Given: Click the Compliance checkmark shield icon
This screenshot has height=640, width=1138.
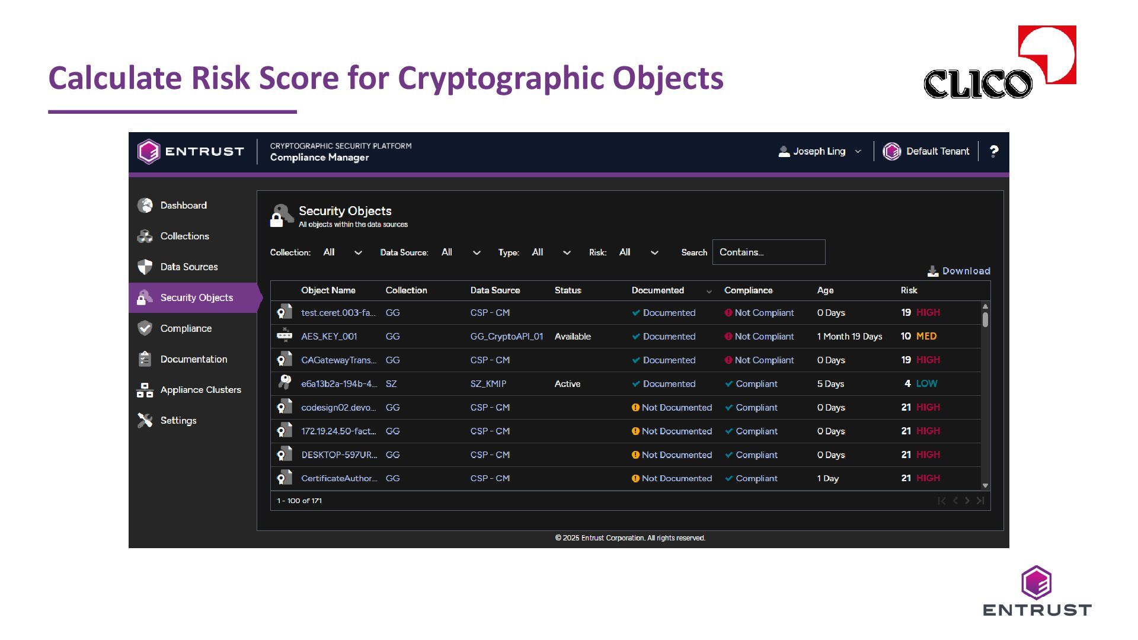Looking at the screenshot, I should pyautogui.click(x=145, y=328).
